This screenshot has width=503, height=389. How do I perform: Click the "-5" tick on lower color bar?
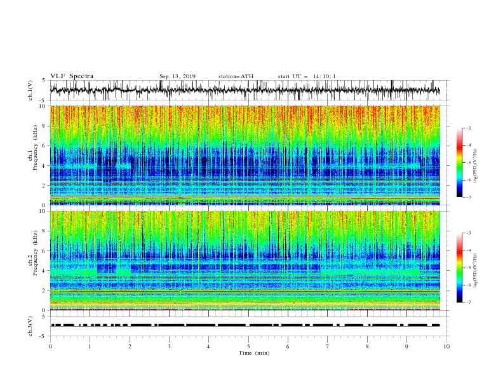coord(469,268)
